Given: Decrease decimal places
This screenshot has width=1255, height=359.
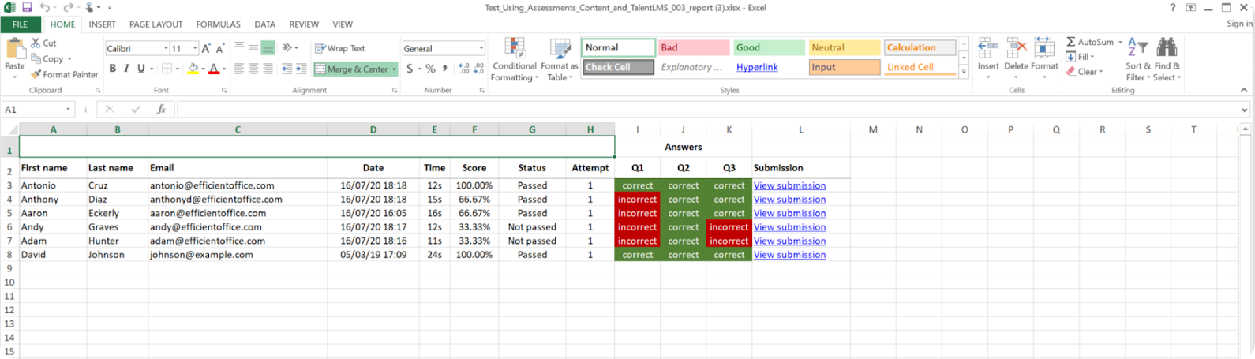Looking at the screenshot, I should 478,69.
